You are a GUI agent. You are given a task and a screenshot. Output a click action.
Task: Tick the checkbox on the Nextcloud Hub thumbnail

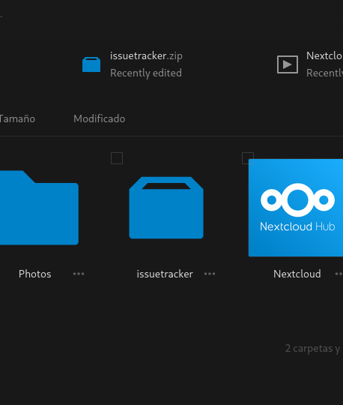click(248, 158)
